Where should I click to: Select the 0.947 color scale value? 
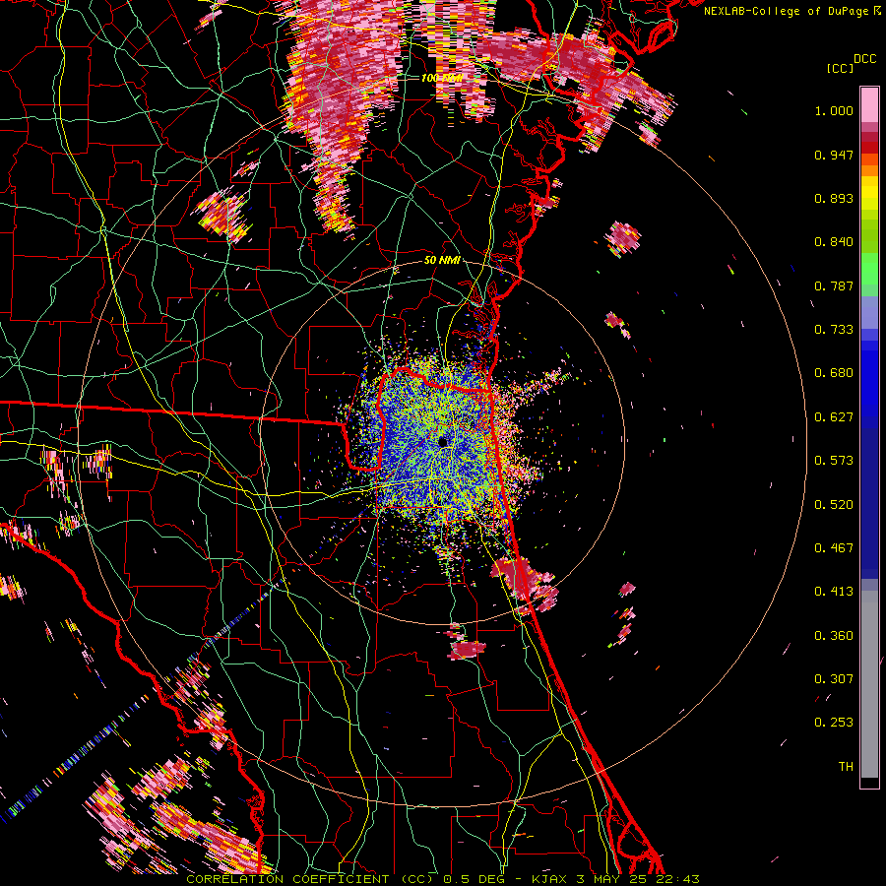(x=834, y=155)
